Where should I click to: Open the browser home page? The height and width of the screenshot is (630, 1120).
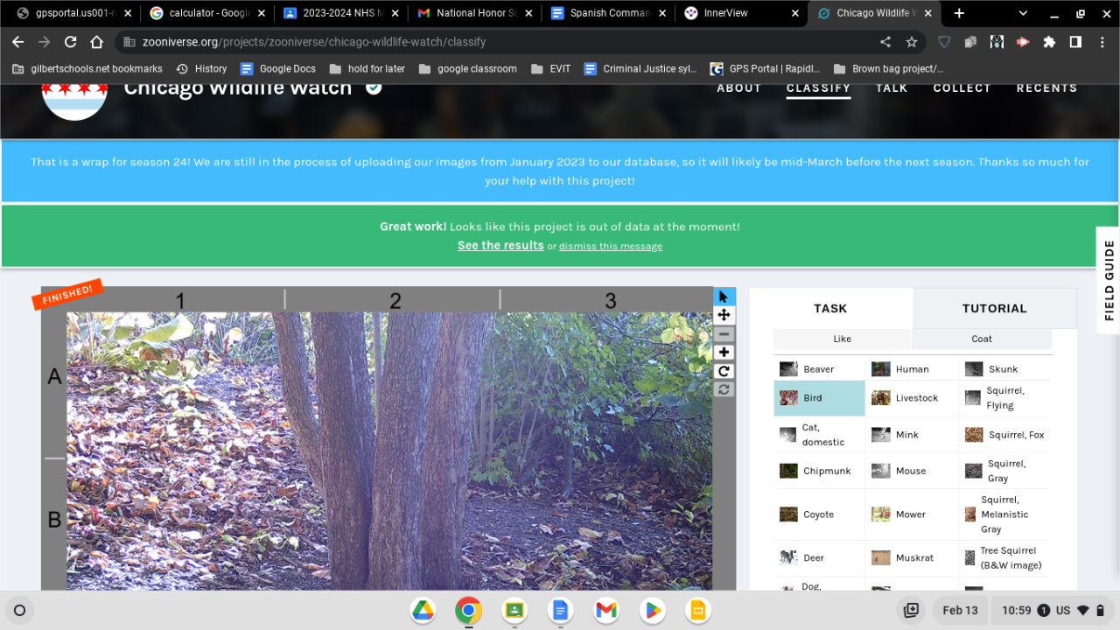click(97, 42)
